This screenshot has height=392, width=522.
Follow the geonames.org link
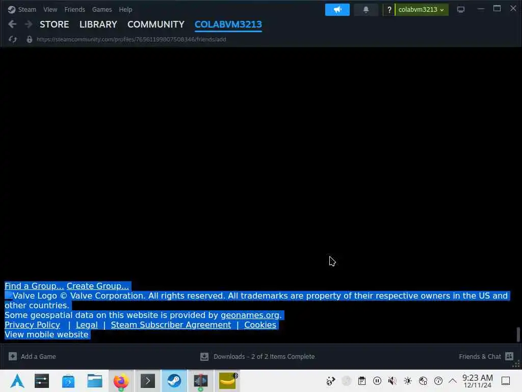pyautogui.click(x=251, y=315)
